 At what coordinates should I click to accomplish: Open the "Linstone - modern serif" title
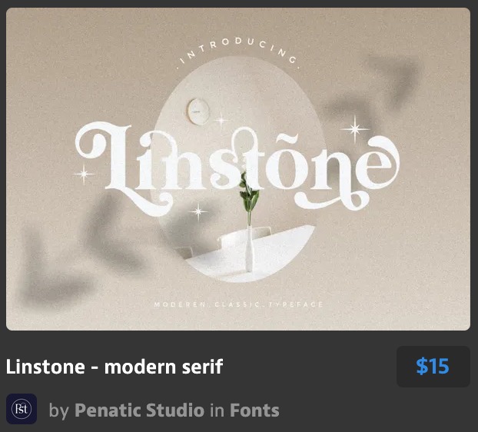point(115,367)
